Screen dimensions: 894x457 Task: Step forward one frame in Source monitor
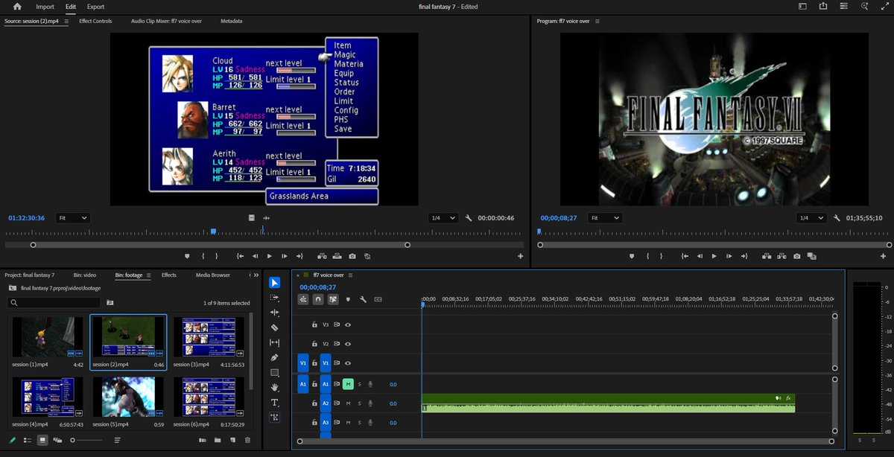click(285, 256)
